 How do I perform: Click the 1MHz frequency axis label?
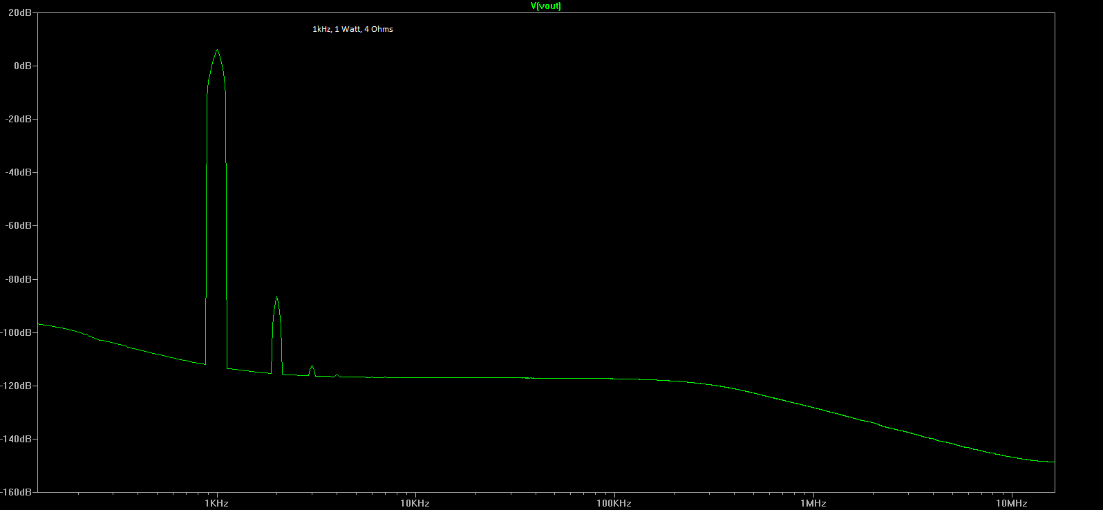(813, 503)
